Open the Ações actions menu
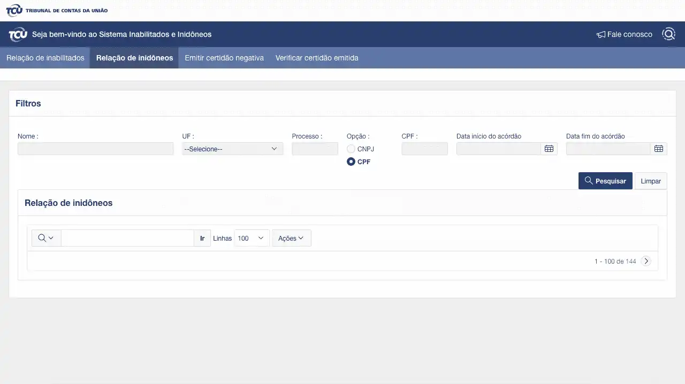 (x=291, y=238)
